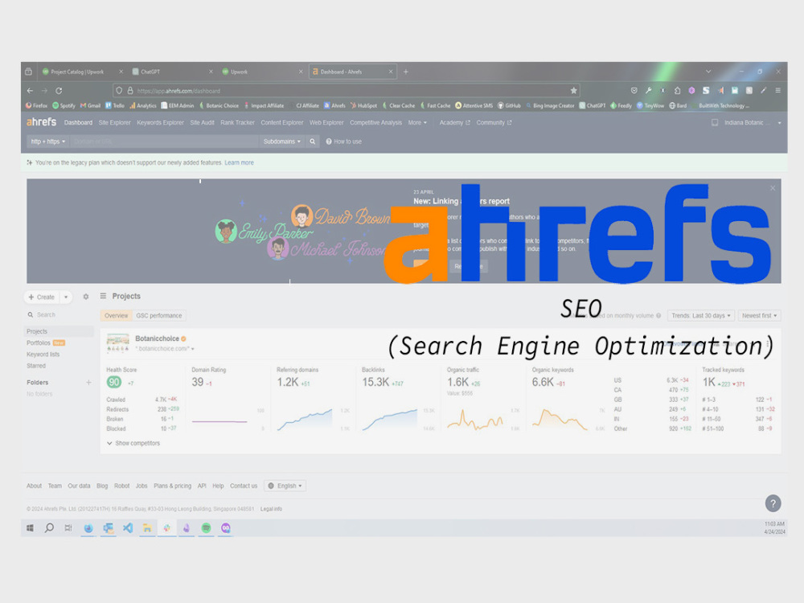Click the Legal info footer link
Viewport: 804px width, 603px height.
pyautogui.click(x=271, y=509)
